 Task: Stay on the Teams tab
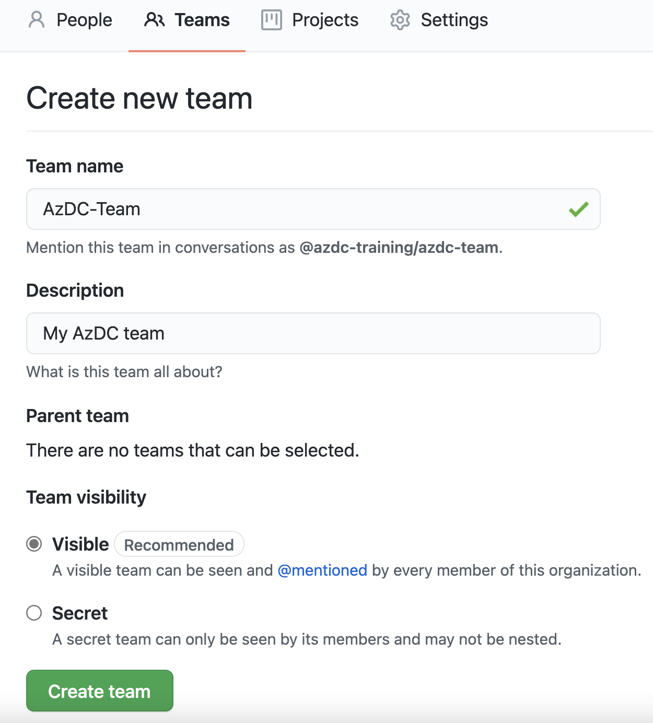point(201,20)
